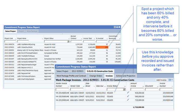Select LAB1 CorrectCondWaterFTC project row
Screen dimensions: 182x112
point(62,62)
